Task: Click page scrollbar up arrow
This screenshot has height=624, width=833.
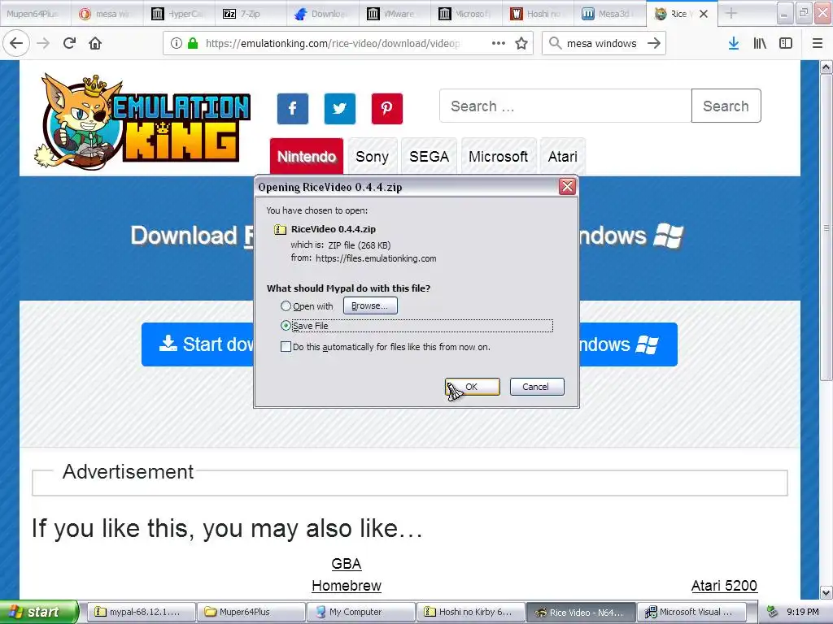Action: click(826, 67)
